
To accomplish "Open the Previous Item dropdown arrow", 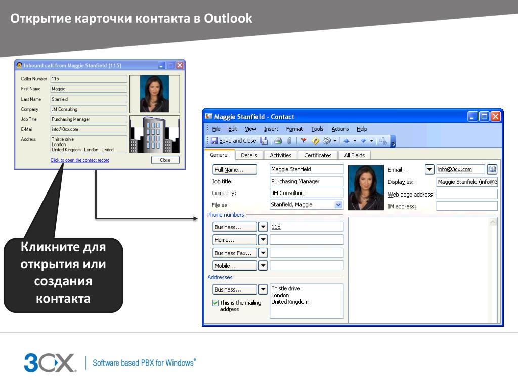I will click(x=355, y=141).
